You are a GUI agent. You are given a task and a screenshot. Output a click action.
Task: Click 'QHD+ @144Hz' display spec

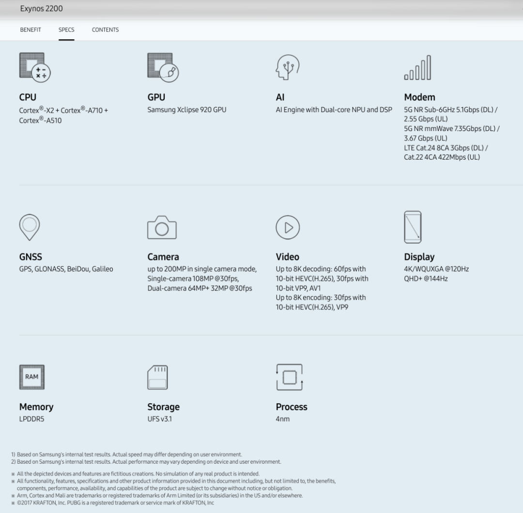[x=426, y=279]
